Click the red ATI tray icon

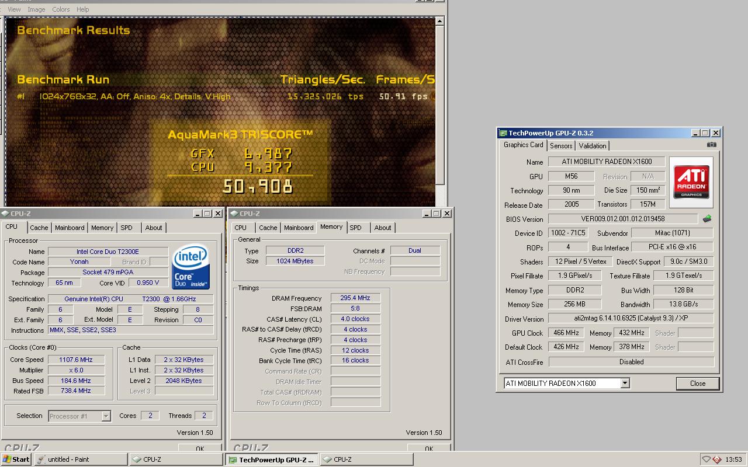tap(717, 459)
